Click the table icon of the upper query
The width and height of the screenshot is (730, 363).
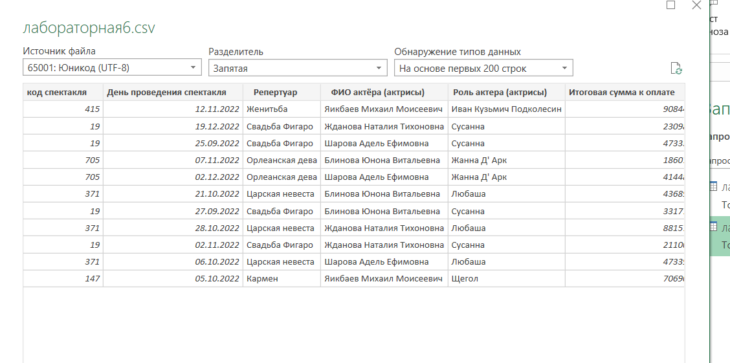[x=713, y=186]
